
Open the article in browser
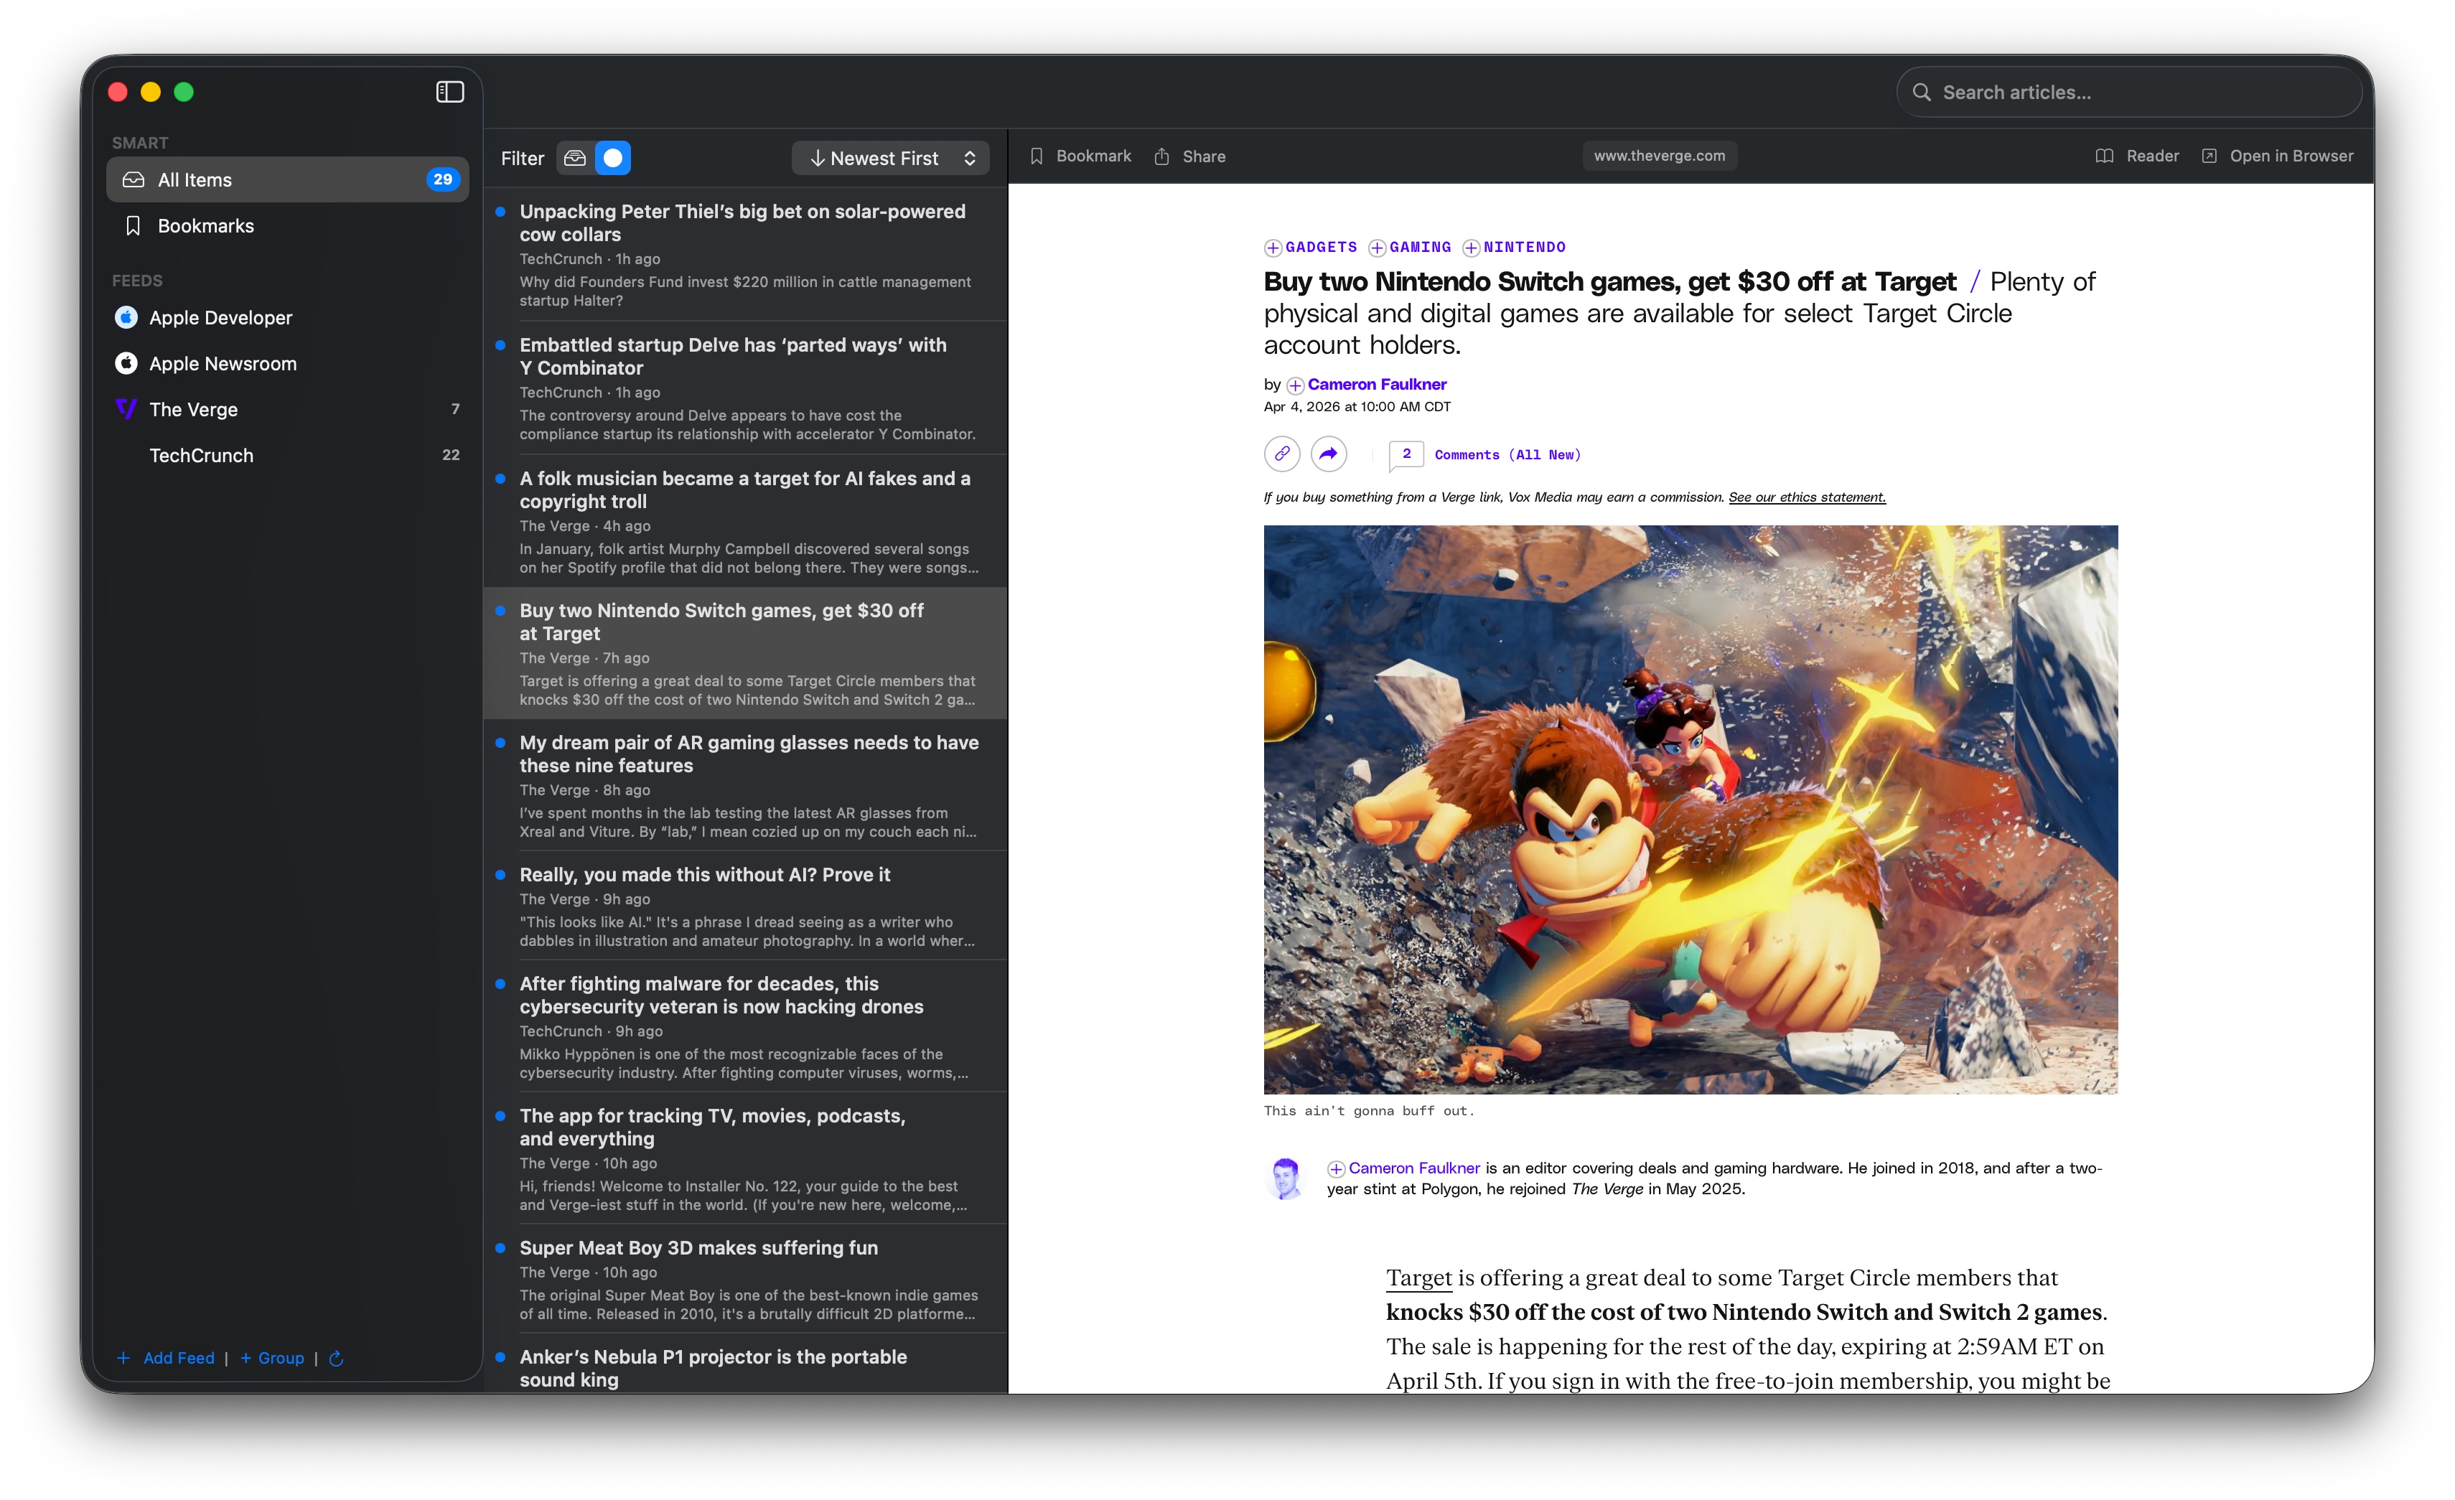tap(2277, 155)
